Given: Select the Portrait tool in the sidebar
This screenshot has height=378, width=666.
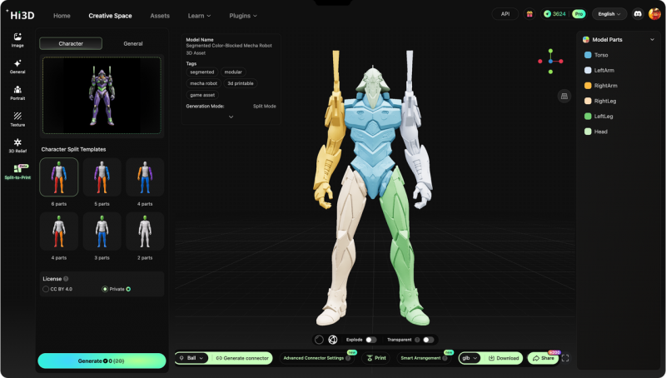Looking at the screenshot, I should click(17, 92).
